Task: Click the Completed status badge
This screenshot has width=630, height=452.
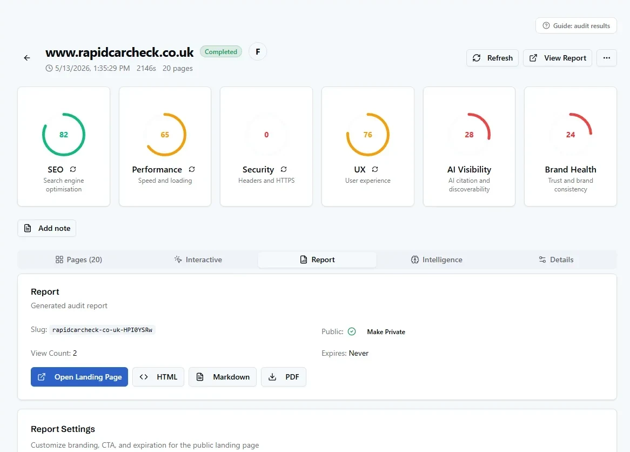Action: point(221,51)
